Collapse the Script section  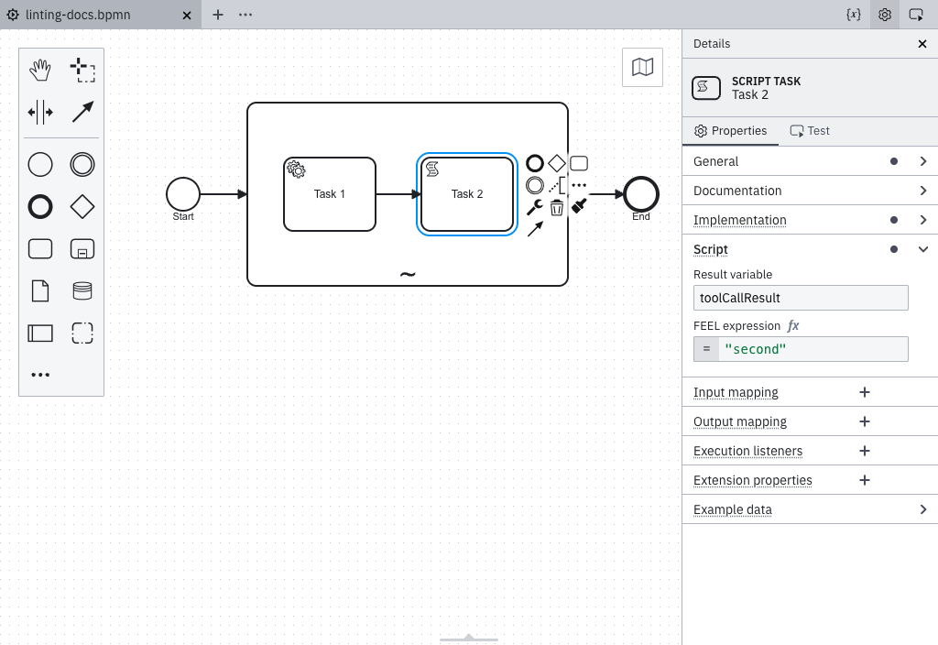pyautogui.click(x=810, y=249)
